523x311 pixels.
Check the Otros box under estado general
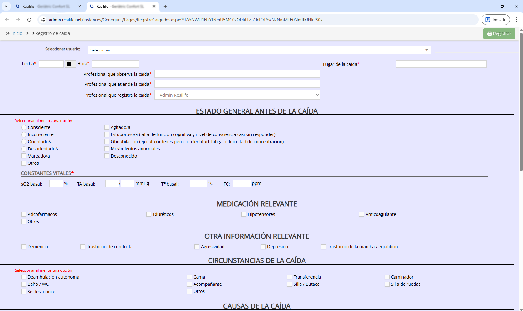[24, 163]
